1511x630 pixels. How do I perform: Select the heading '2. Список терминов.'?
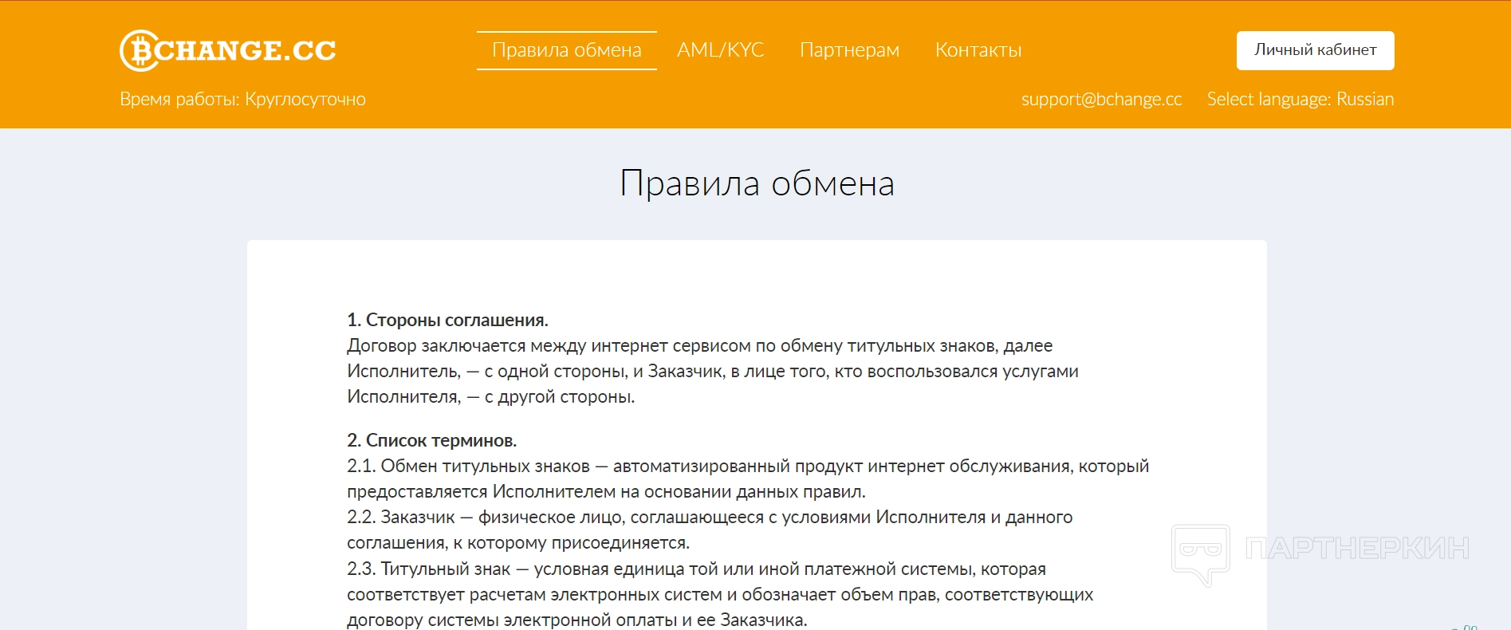(432, 440)
